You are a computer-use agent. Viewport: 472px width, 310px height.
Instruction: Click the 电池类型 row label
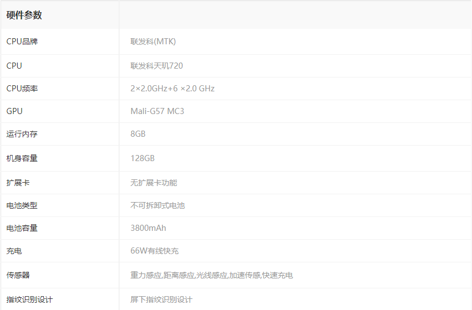(x=22, y=205)
